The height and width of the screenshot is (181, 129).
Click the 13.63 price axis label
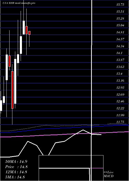[120, 67]
